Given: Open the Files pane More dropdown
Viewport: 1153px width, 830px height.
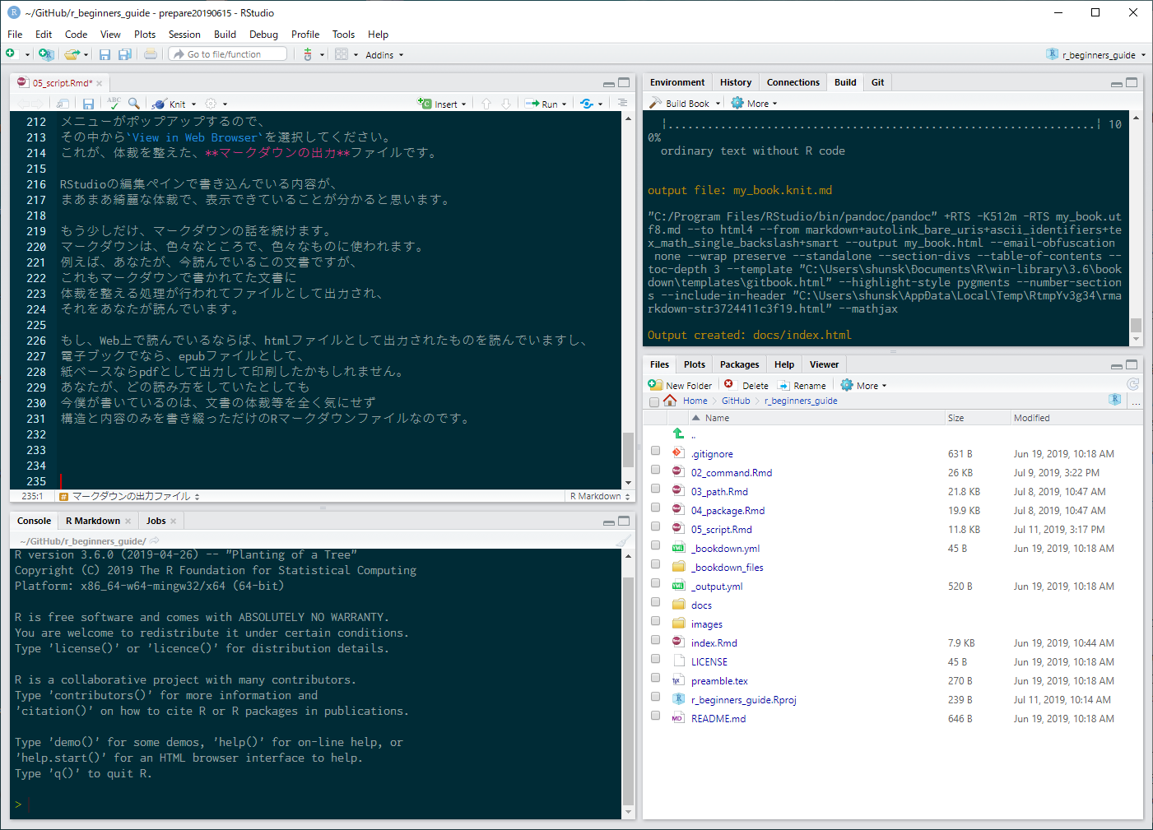Looking at the screenshot, I should (863, 385).
